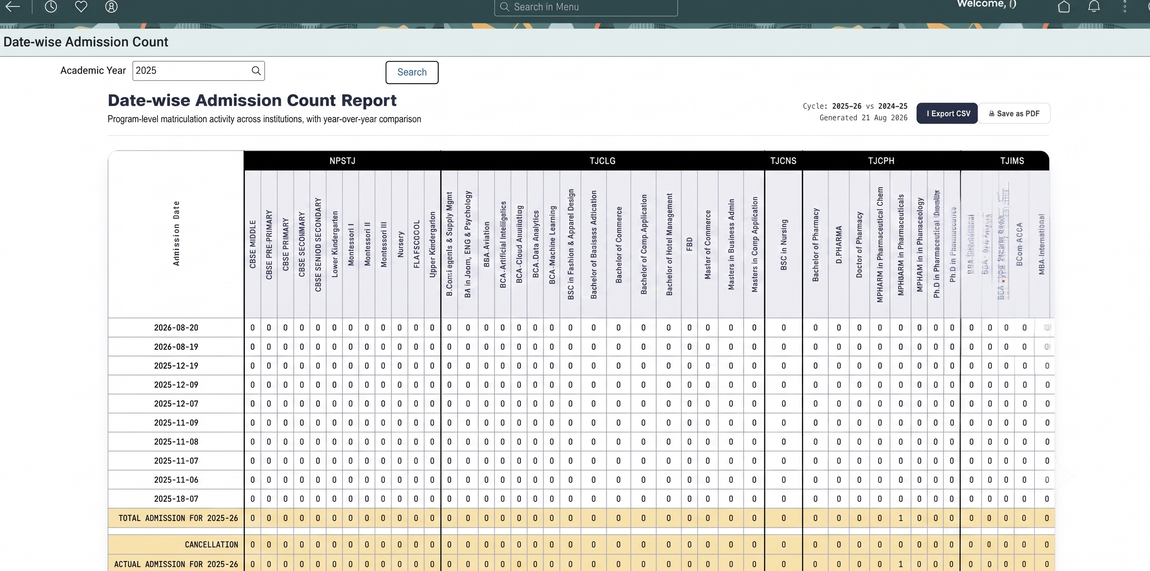Open the user profile icon

(x=111, y=6)
